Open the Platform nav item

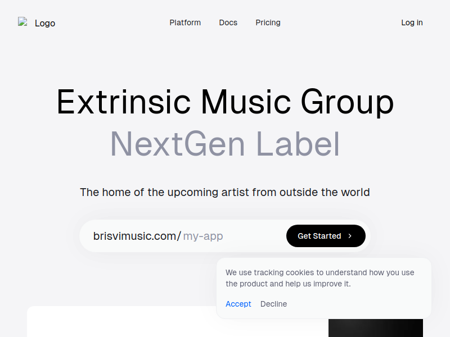[185, 22]
